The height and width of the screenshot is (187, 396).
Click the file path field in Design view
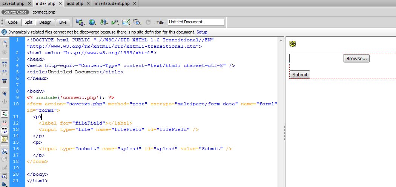[316, 58]
